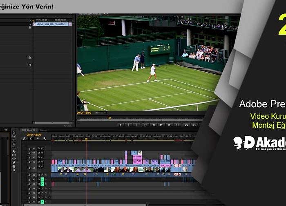
Task: Click Mark Out in Program Monitor
Action: tap(136, 125)
